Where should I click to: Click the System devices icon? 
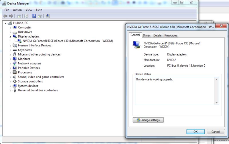(x=15, y=86)
